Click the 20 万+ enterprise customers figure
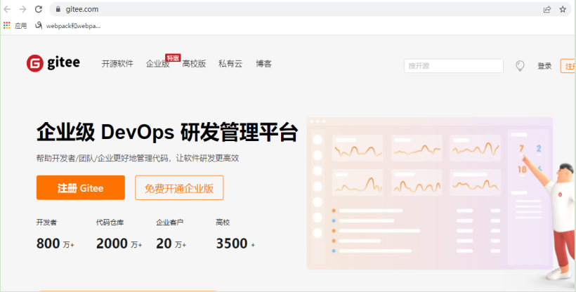Viewport: 576px width, 292px height. [x=171, y=243]
